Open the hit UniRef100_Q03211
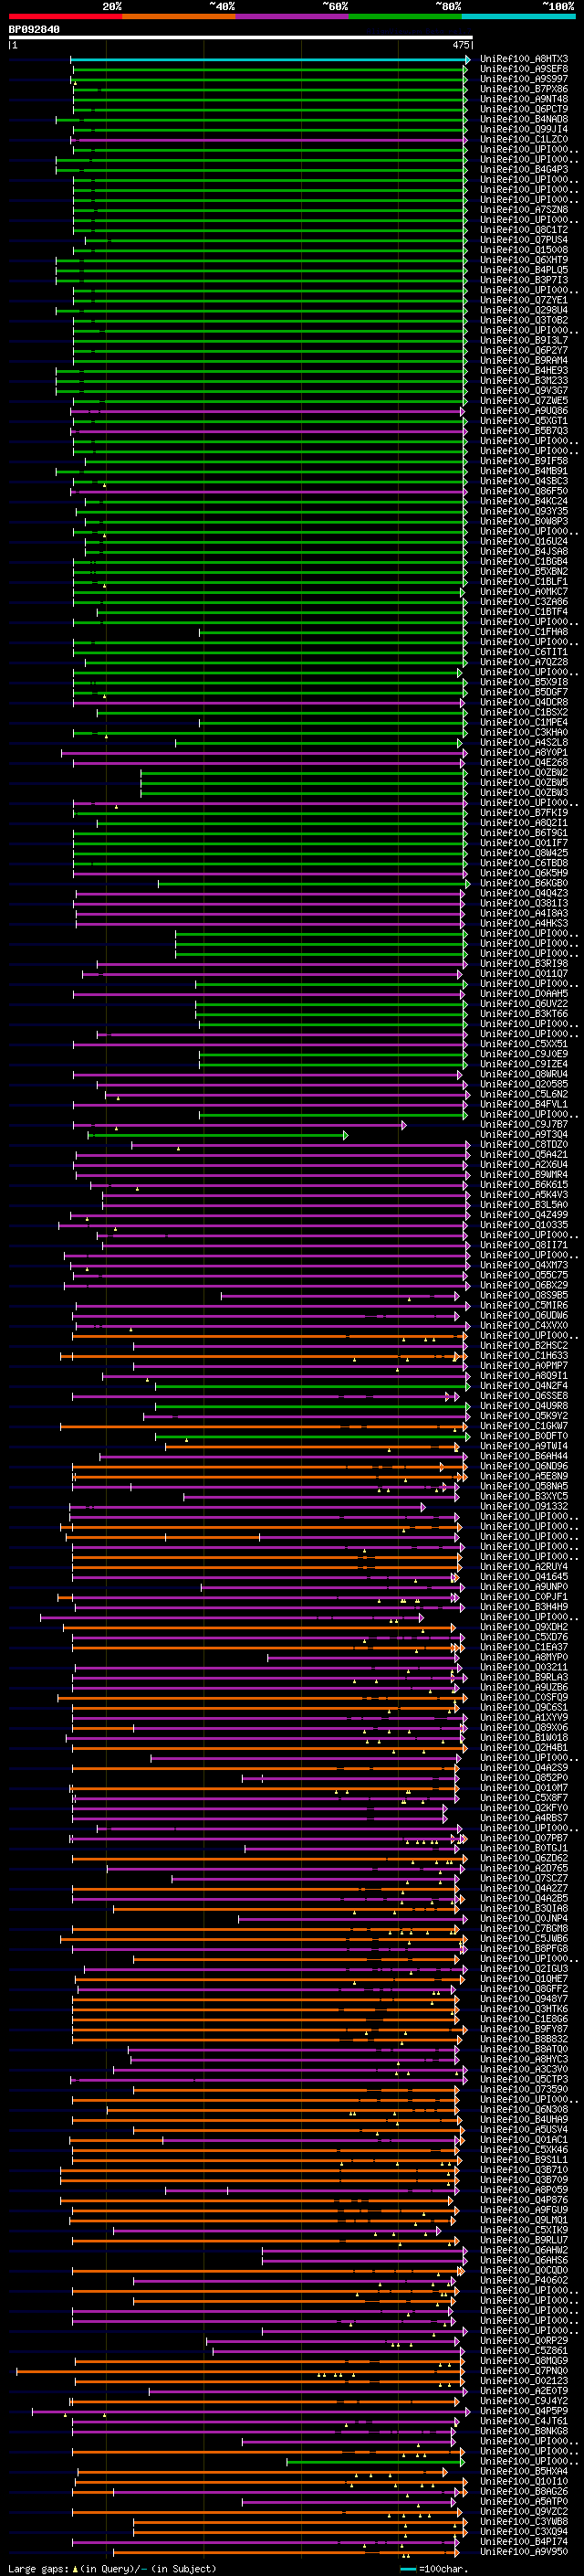Viewport: 584px width, 2576px height. (x=524, y=1669)
